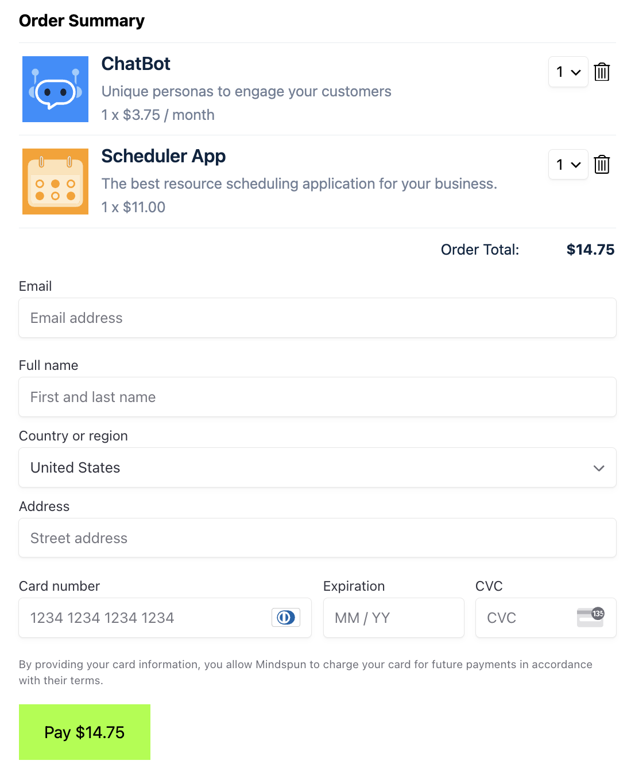This screenshot has width=635, height=780.
Task: Click the Street address field
Action: (x=317, y=538)
